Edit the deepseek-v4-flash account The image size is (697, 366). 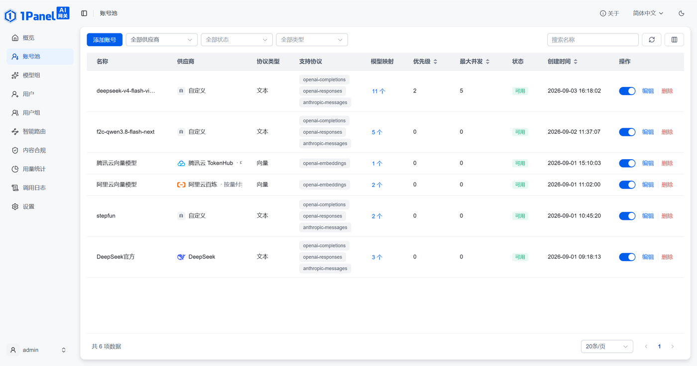click(648, 91)
